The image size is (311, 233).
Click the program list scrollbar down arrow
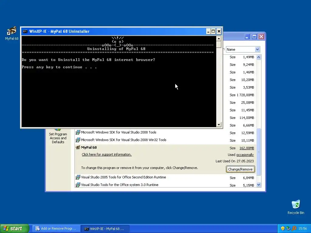[259, 185]
